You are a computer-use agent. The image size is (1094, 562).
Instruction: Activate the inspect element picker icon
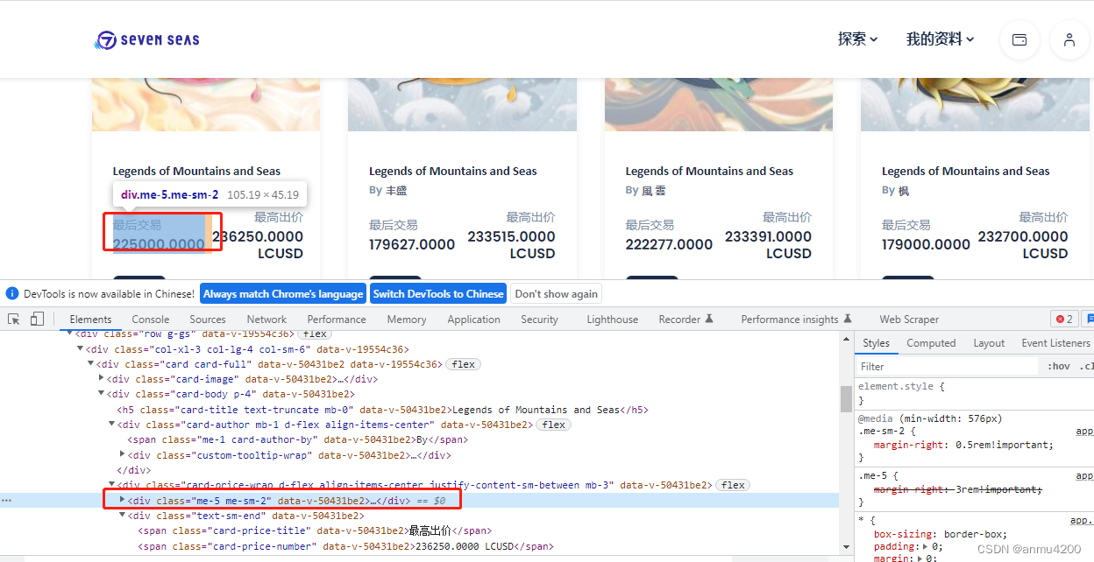coord(14,320)
